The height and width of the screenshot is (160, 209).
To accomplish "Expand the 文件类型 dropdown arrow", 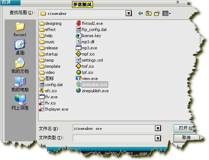I will coord(158,138).
